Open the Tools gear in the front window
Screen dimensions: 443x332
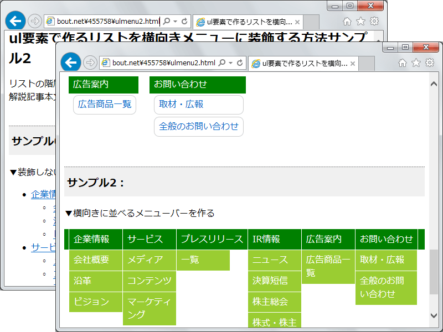429,63
